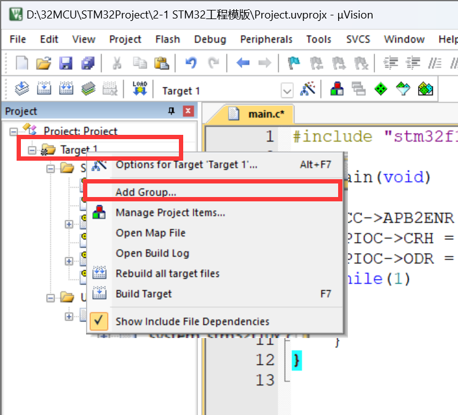Open the Tools menu

(x=318, y=39)
